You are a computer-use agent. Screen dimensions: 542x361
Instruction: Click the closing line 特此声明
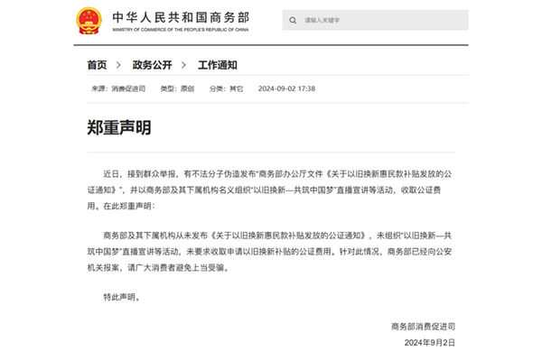[123, 295]
